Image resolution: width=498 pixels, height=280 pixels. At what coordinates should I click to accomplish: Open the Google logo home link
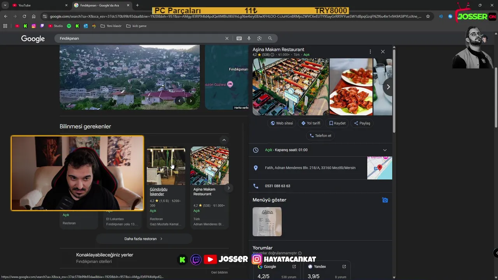click(x=33, y=39)
